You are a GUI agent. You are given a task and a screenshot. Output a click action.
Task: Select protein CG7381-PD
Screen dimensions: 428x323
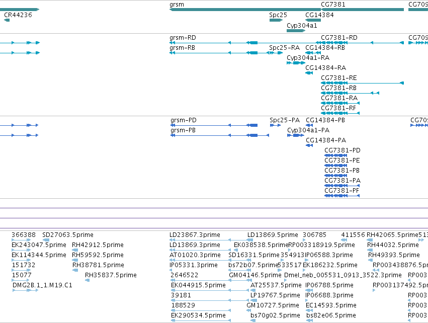[336, 155]
